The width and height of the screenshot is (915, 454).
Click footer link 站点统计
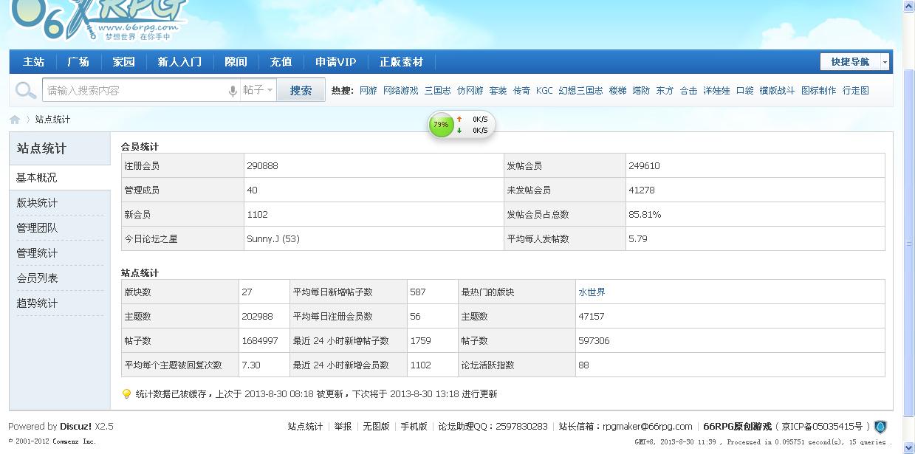tap(306, 427)
